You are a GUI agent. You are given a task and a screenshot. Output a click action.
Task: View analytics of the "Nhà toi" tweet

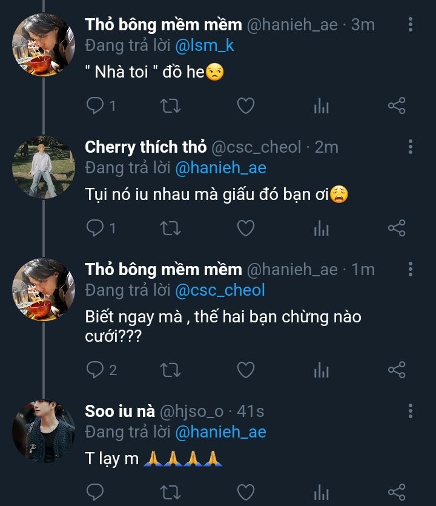(321, 107)
